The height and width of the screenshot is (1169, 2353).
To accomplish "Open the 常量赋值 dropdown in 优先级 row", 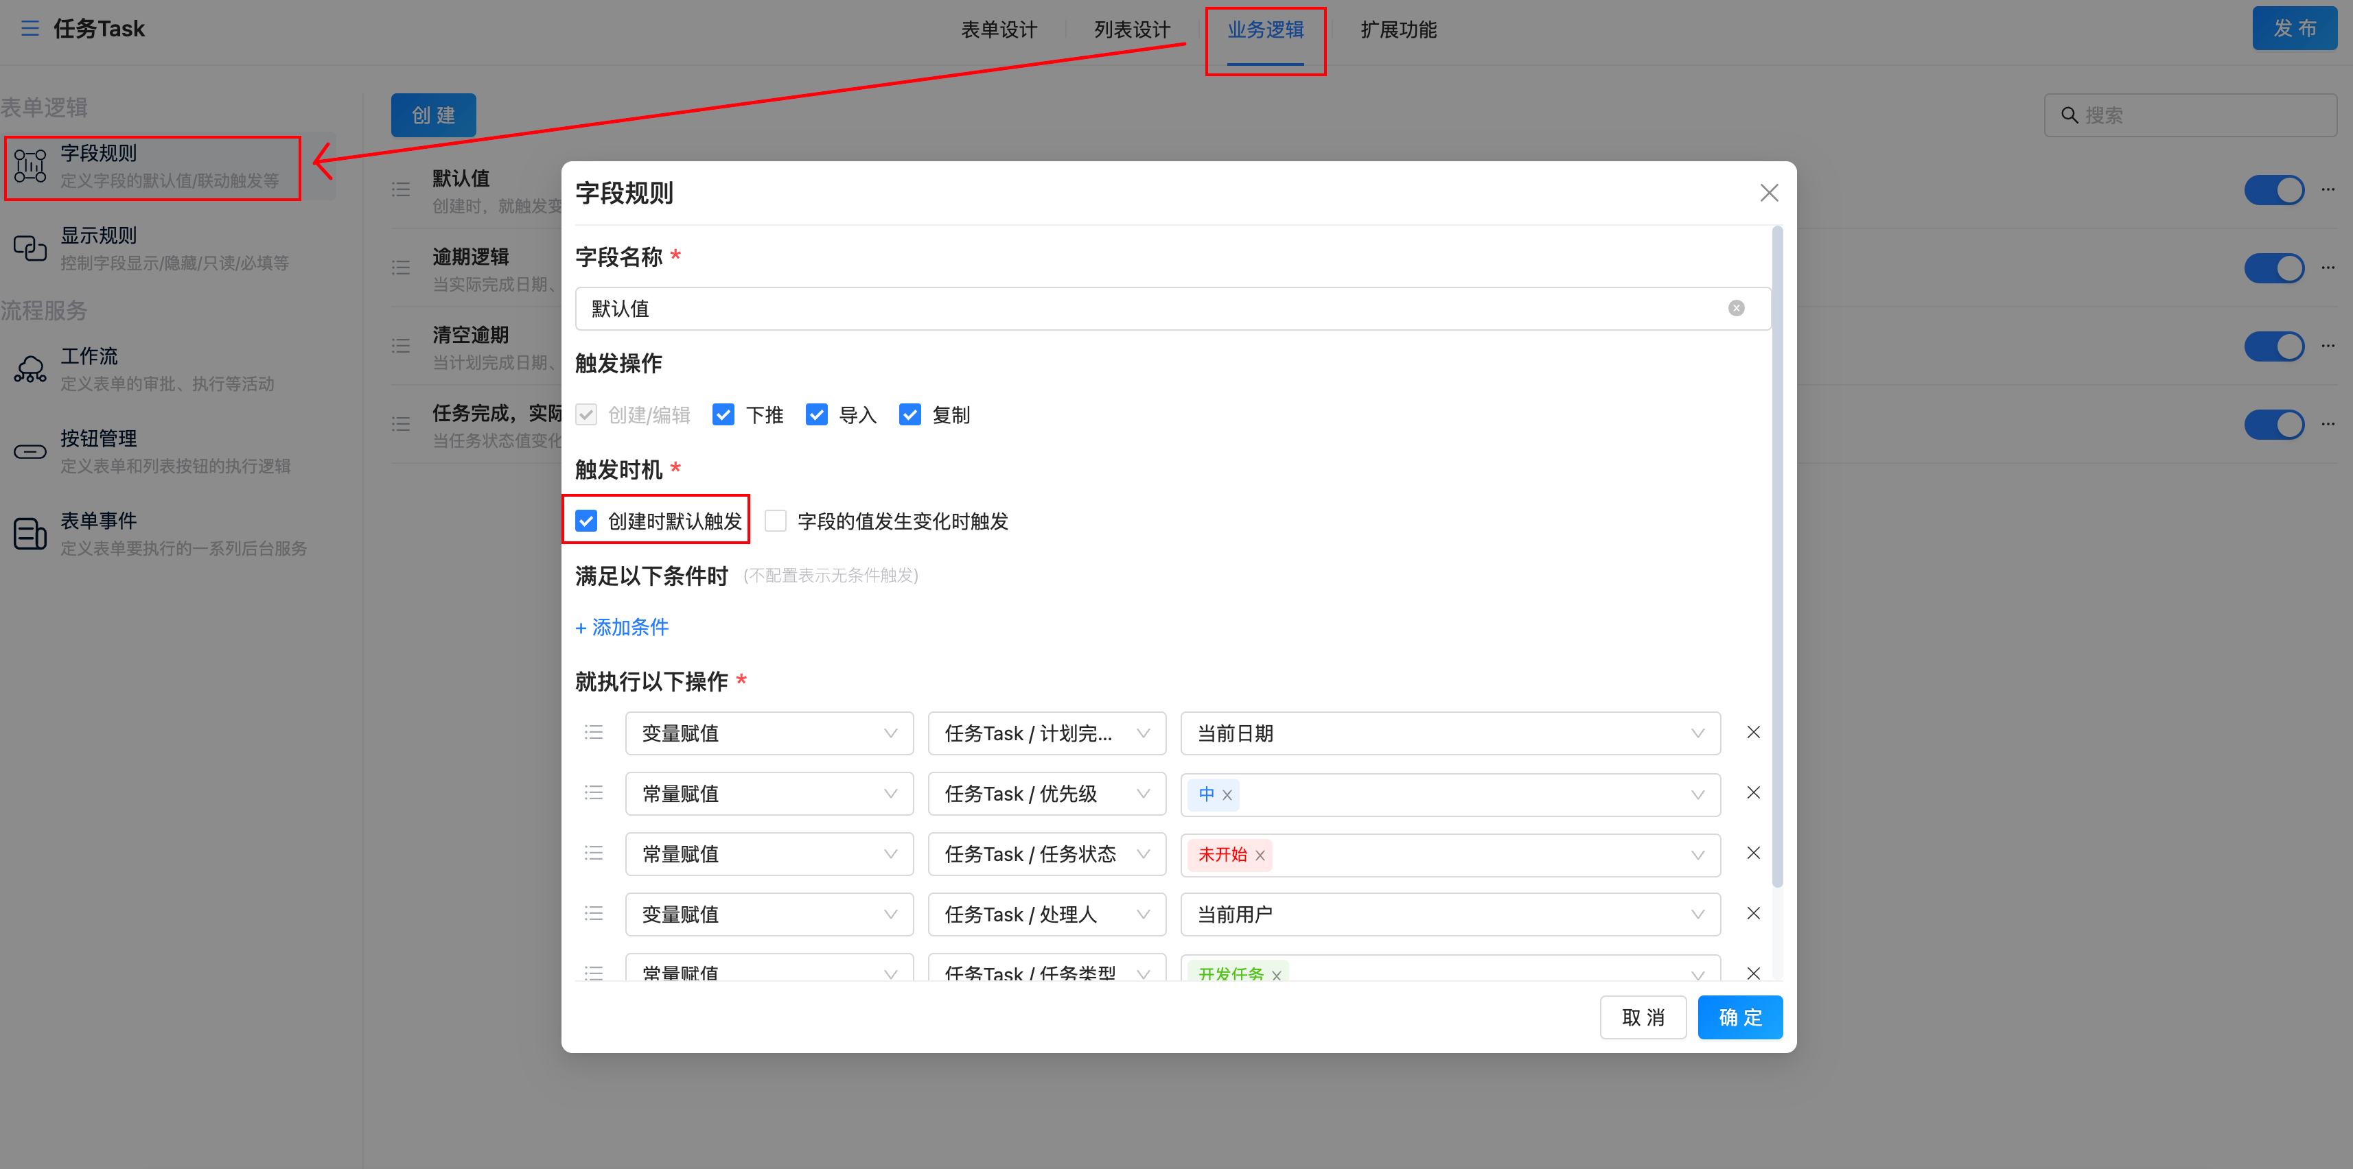I will [x=769, y=794].
